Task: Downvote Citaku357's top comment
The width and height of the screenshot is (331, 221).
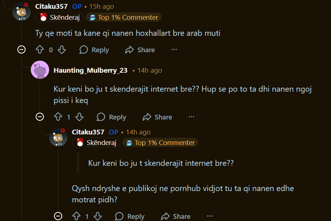Action: 62,50
